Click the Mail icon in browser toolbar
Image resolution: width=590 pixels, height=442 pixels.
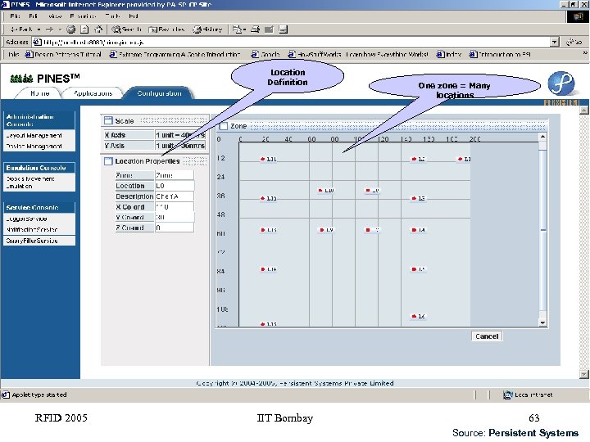pos(237,29)
